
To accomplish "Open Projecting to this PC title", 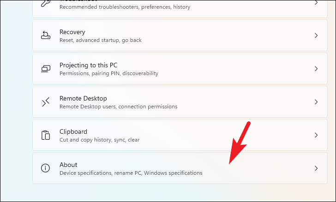I will tap(89, 65).
